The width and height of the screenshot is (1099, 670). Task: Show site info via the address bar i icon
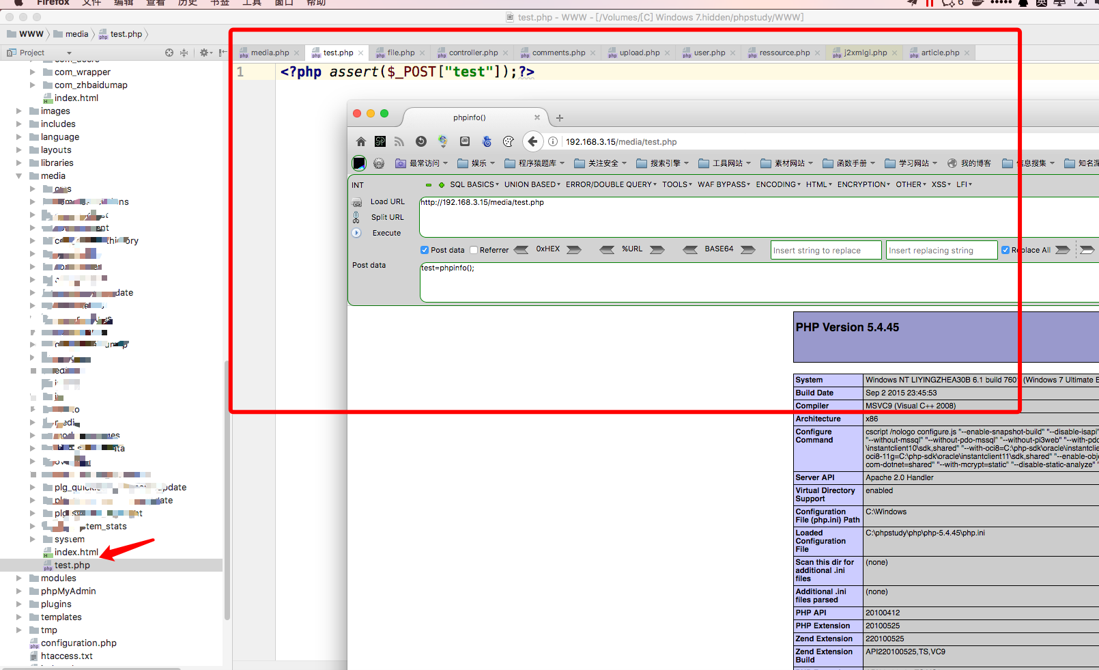pos(553,141)
